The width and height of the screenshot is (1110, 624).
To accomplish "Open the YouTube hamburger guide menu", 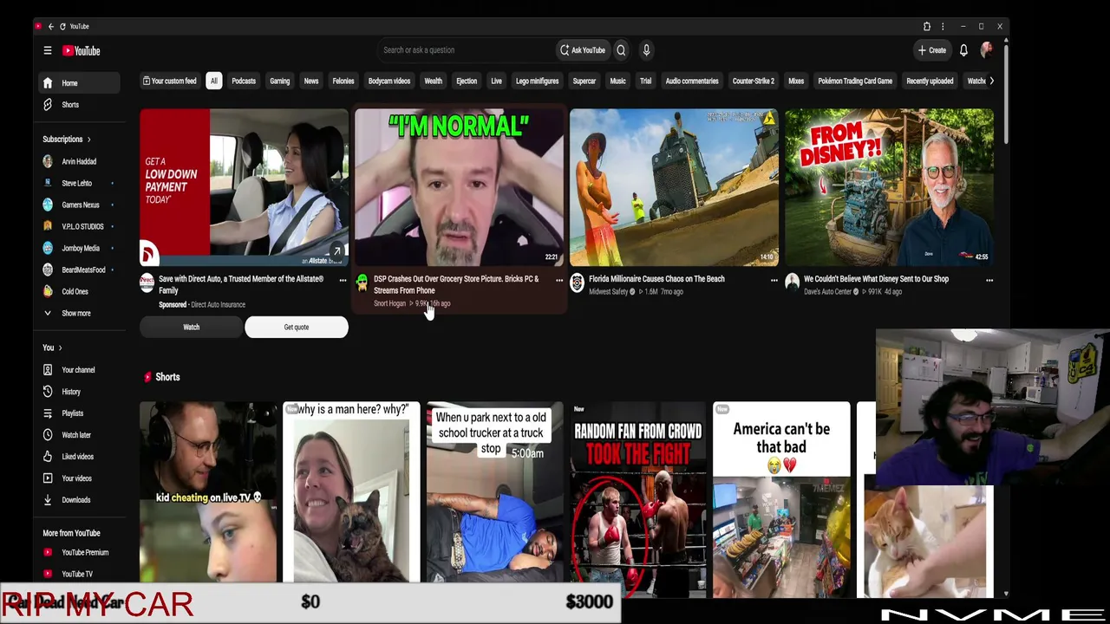I will point(48,50).
